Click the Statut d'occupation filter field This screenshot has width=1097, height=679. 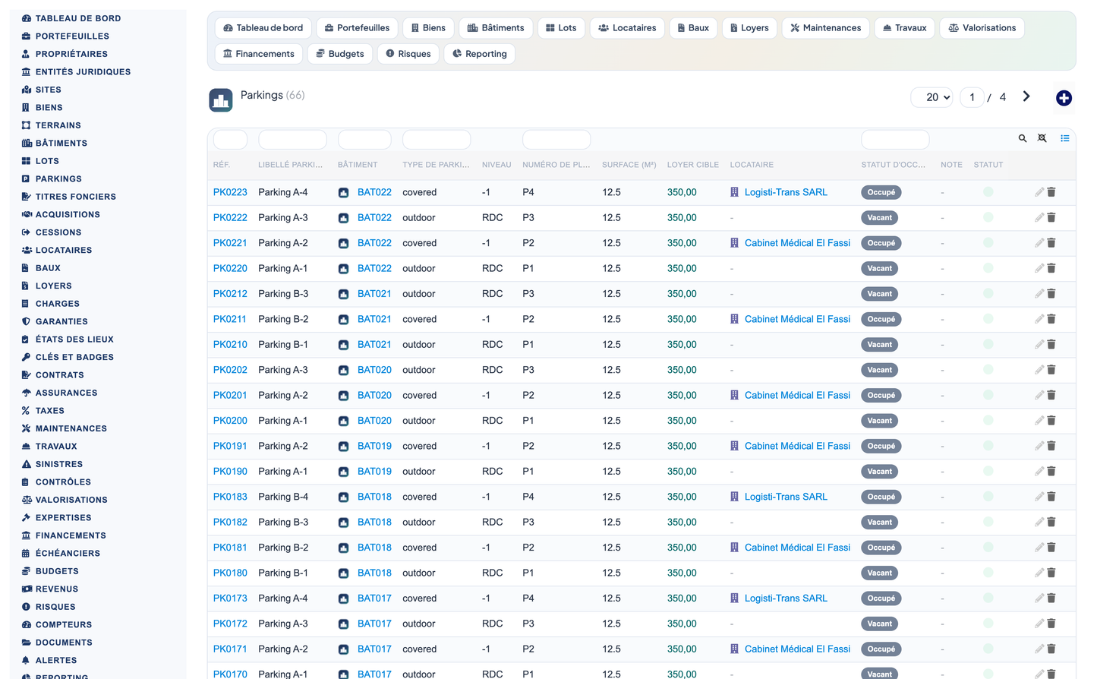click(895, 140)
